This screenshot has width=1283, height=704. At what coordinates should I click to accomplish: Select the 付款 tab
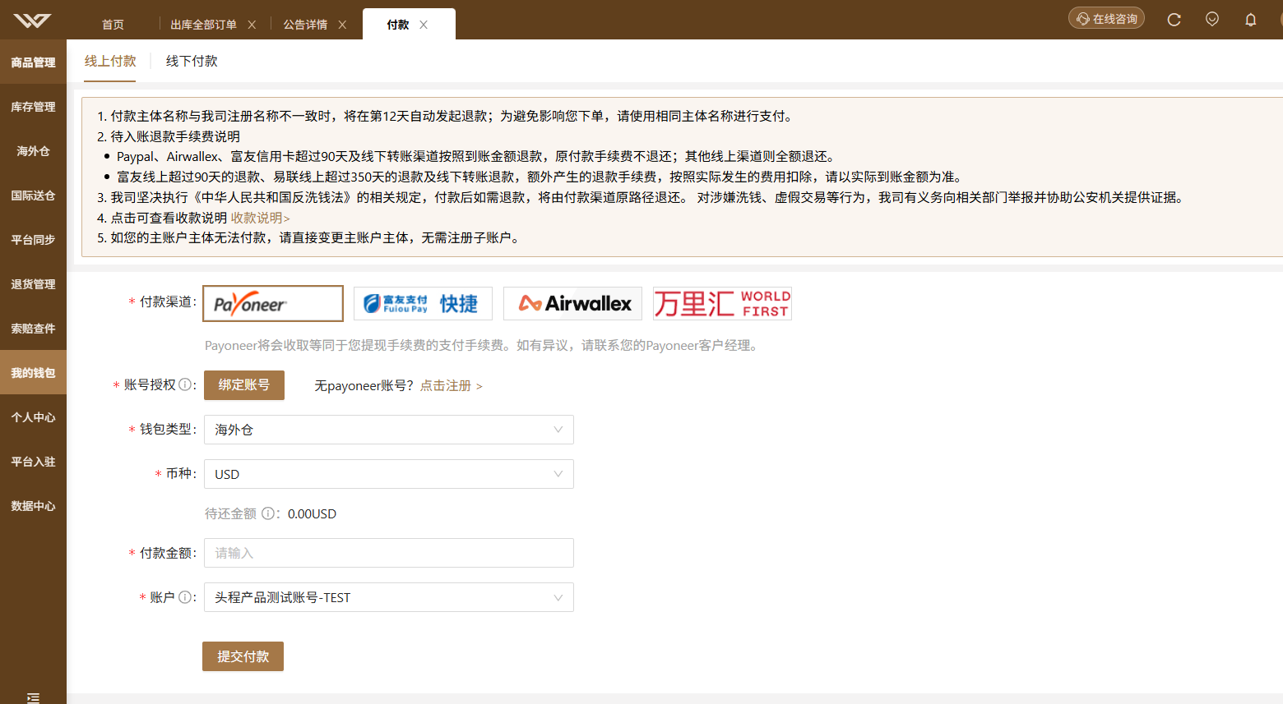point(398,25)
